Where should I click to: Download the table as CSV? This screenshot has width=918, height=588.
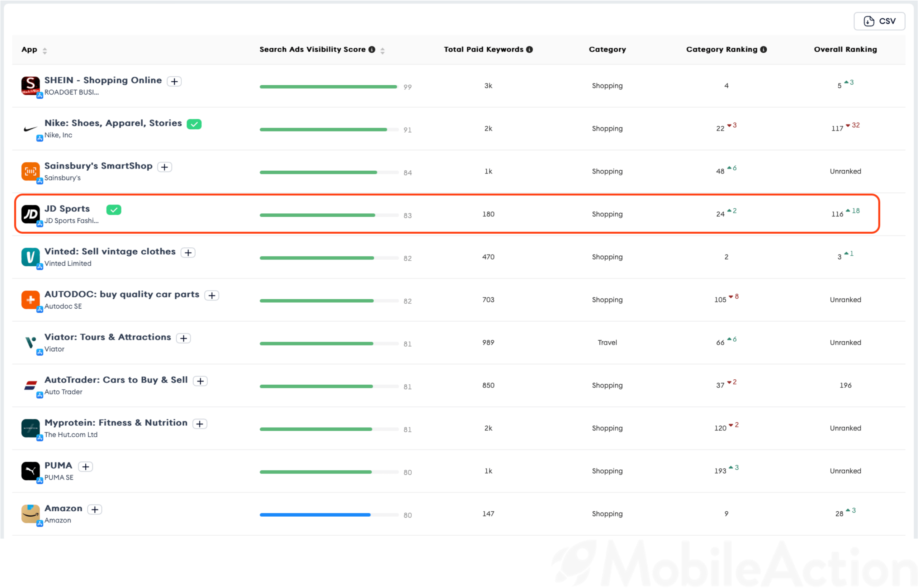(879, 21)
